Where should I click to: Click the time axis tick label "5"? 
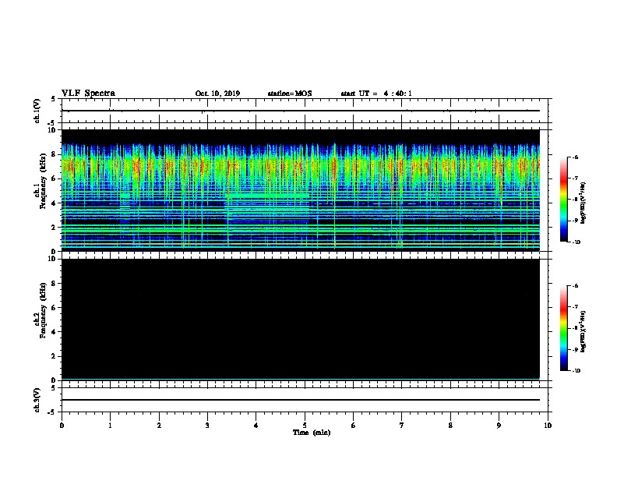pos(305,426)
